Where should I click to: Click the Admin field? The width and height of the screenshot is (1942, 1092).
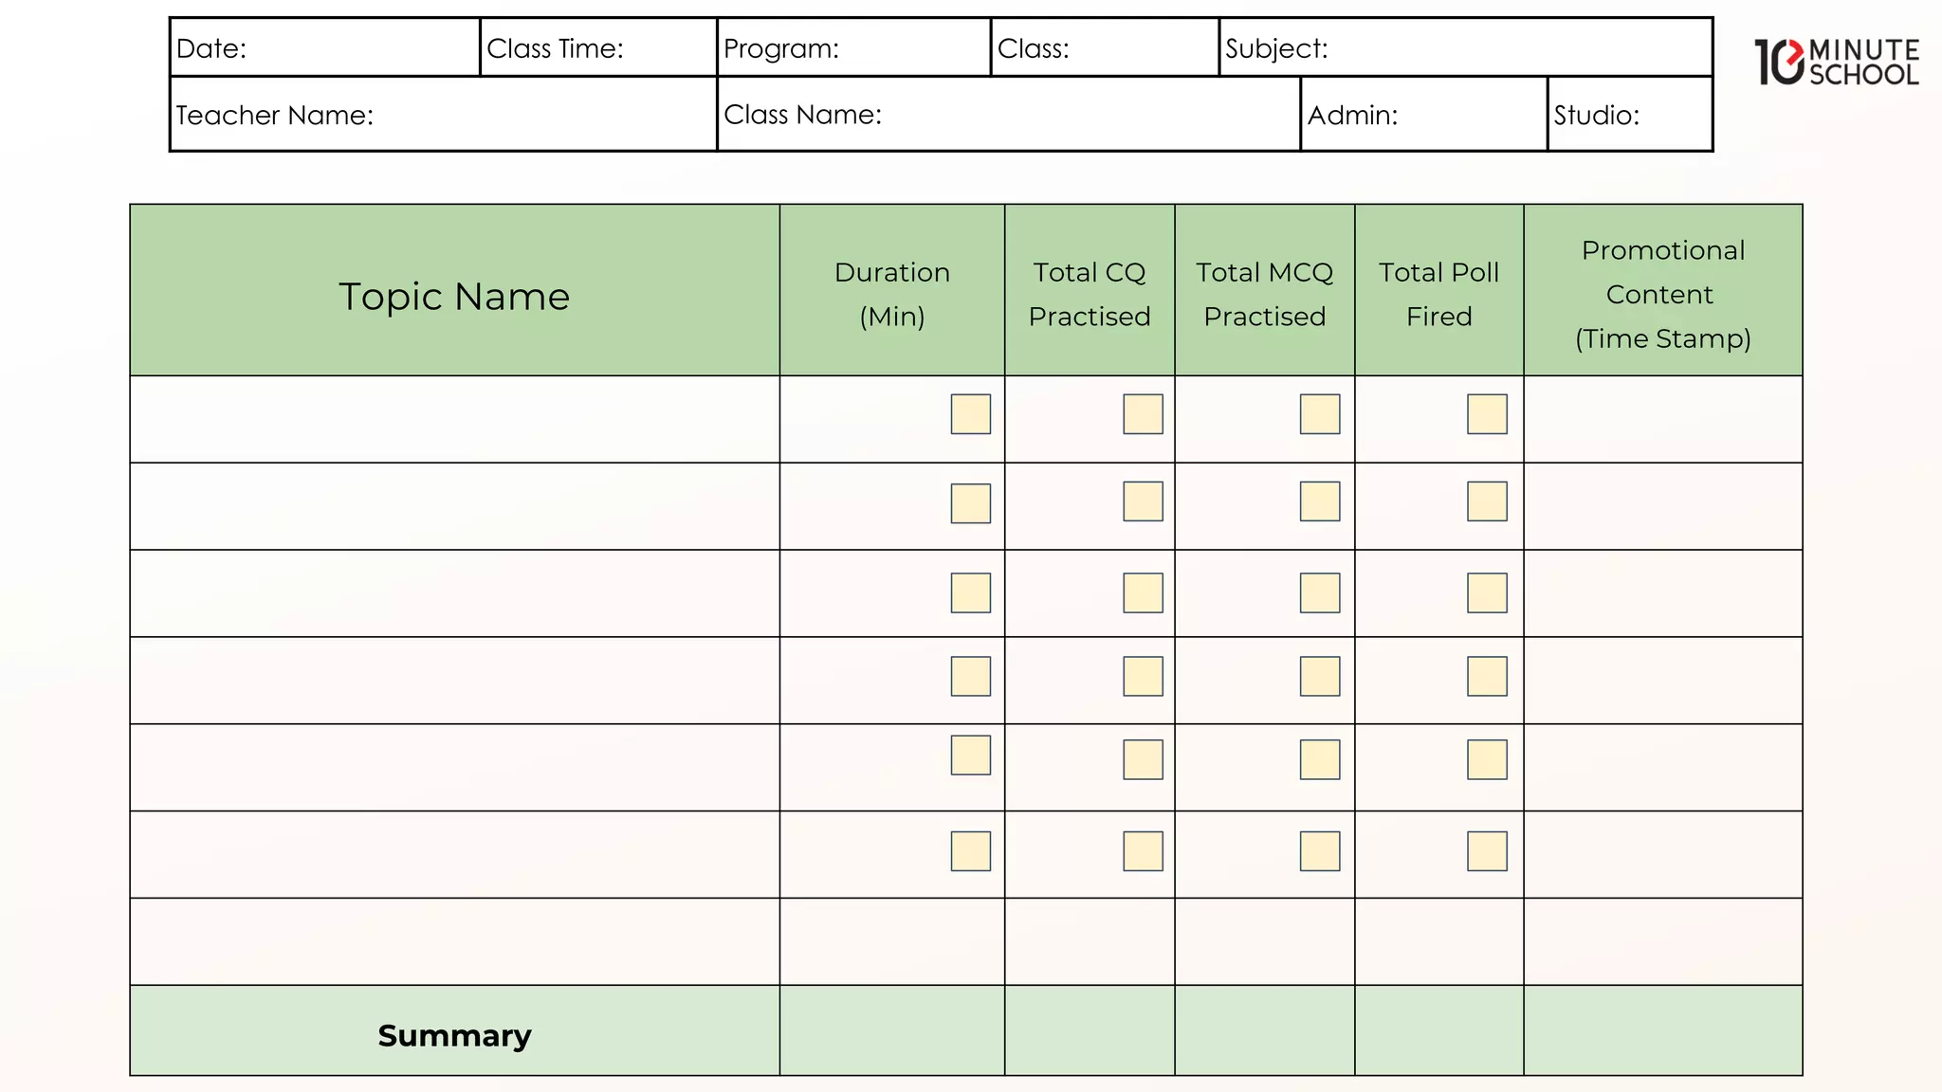tap(1470, 115)
